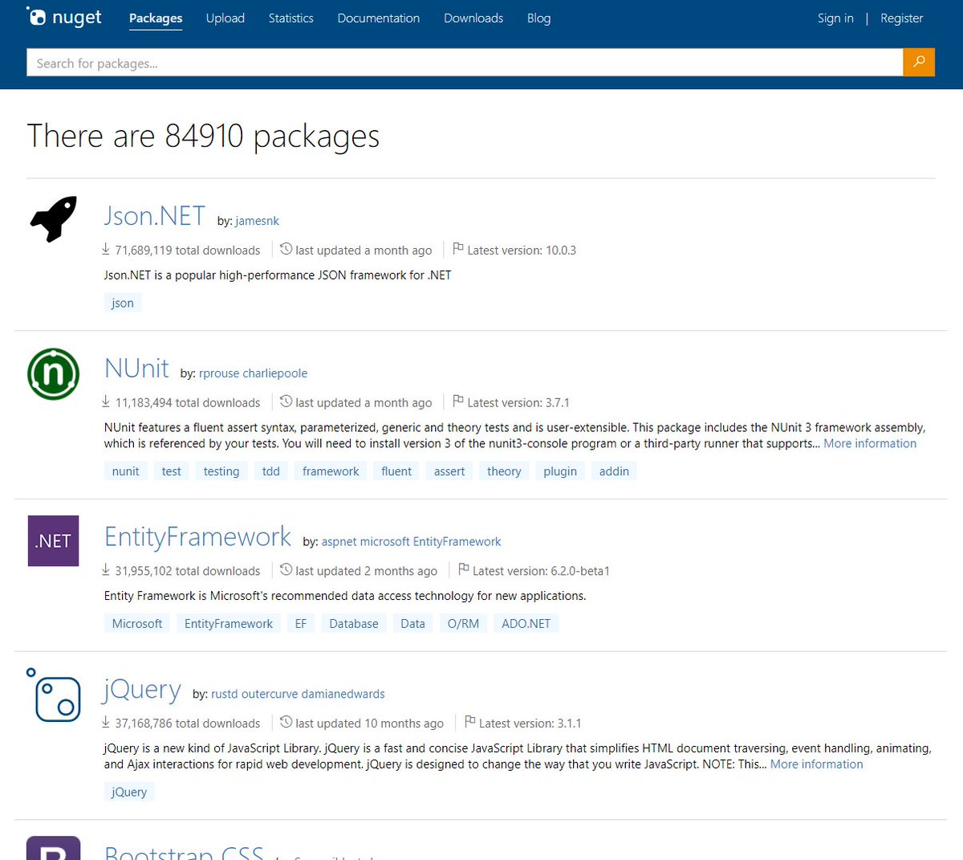Filter by the framework tag
The image size is (963, 860).
331,471
